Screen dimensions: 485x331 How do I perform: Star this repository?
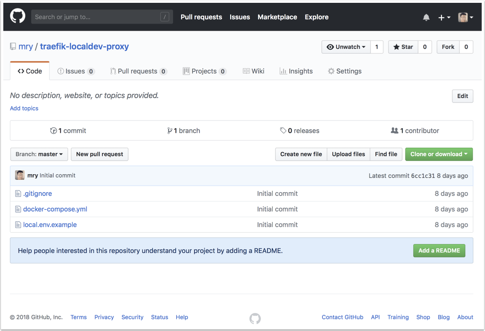click(x=403, y=47)
